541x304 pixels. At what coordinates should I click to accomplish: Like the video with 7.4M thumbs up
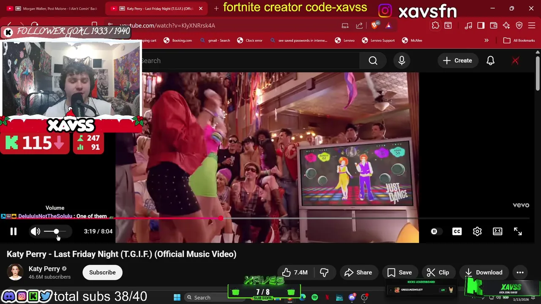(x=295, y=272)
